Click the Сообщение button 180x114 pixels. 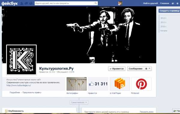pos(136,69)
